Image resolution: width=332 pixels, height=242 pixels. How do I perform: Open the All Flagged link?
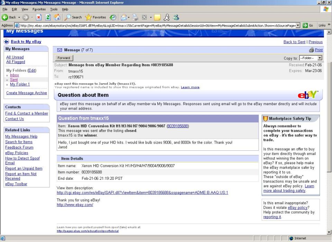click(x=16, y=62)
